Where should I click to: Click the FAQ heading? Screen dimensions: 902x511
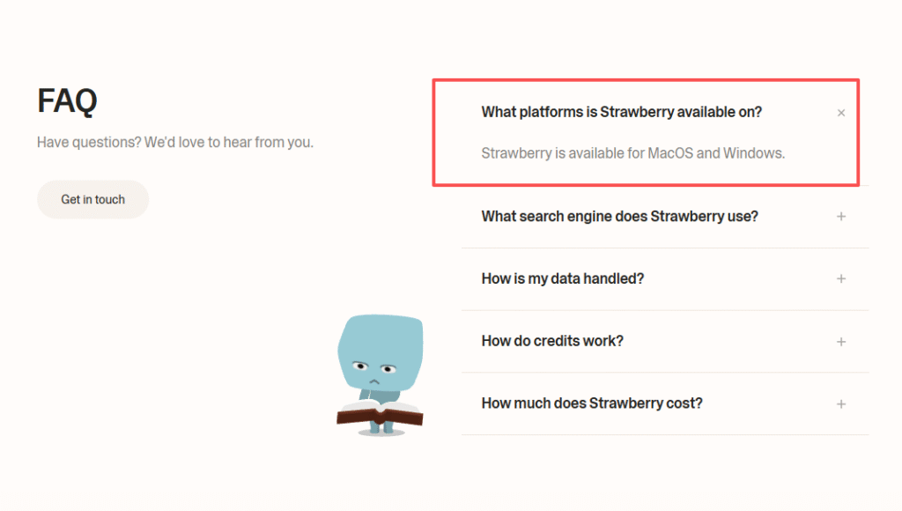tap(67, 101)
